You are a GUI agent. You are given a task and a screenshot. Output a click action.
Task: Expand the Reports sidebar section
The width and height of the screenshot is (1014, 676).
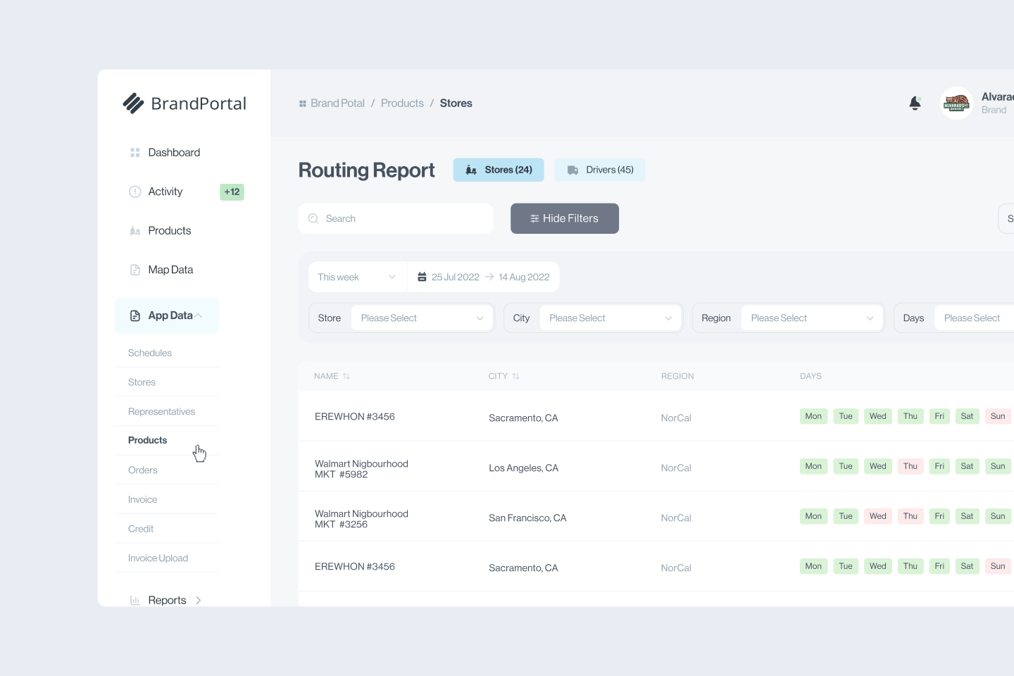coord(167,601)
